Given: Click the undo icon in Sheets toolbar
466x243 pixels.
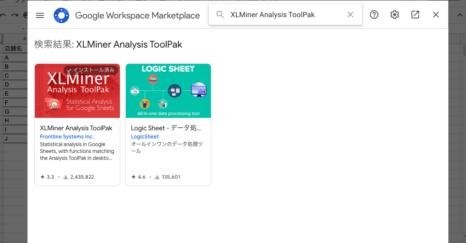Looking at the screenshot, I should tap(3, 15).
